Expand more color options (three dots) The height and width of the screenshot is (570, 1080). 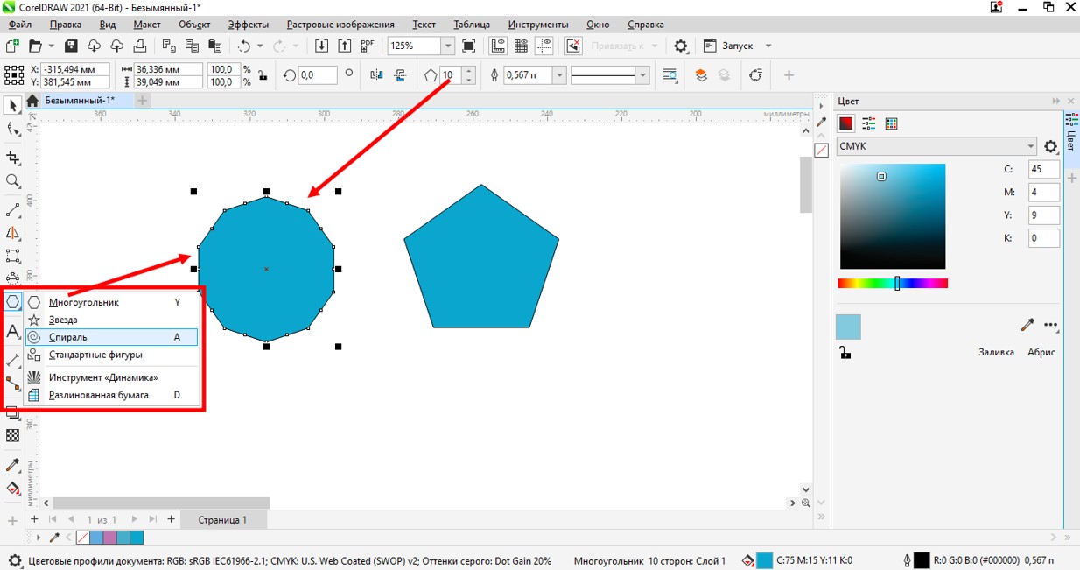tap(1051, 325)
